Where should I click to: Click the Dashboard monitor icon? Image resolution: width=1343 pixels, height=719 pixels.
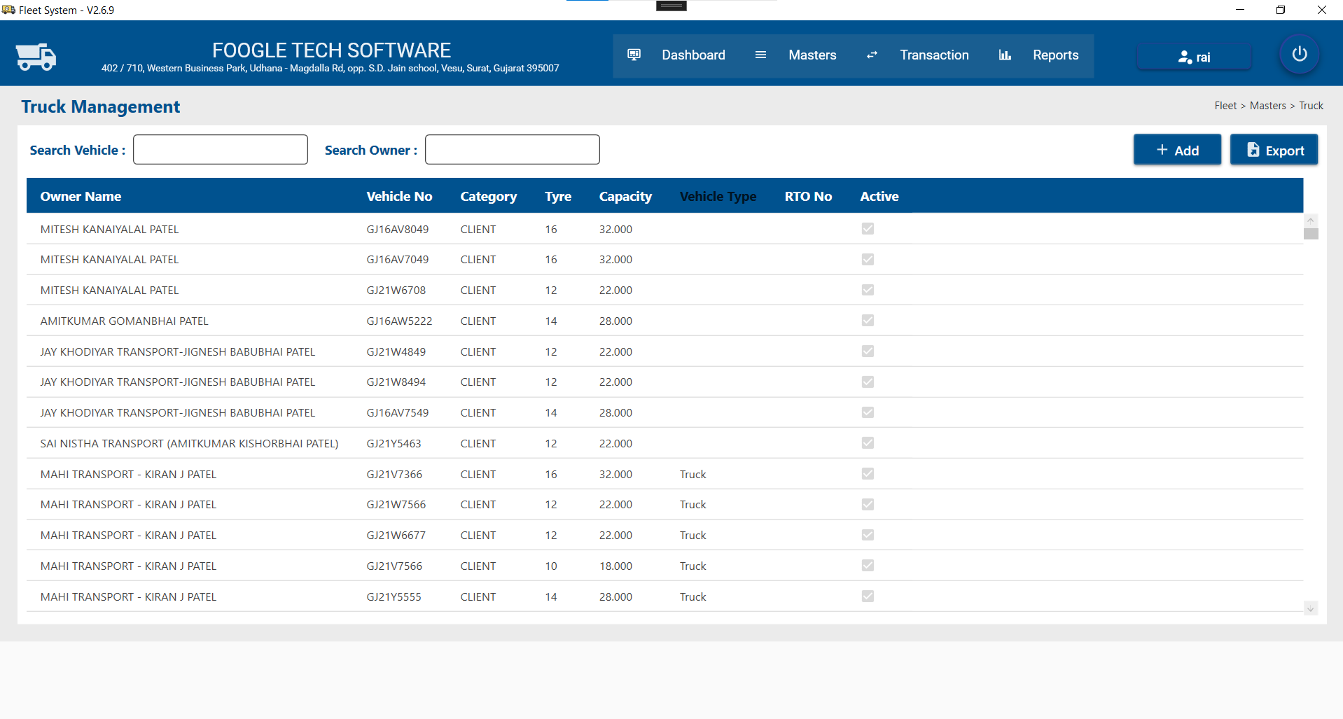(x=634, y=55)
